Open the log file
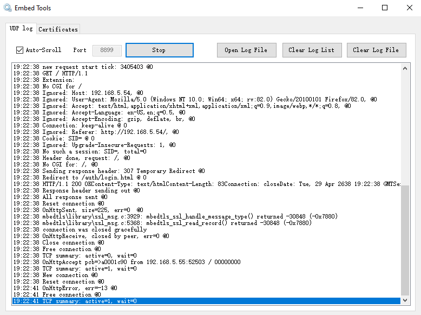Viewport: 421px width, 315px height. [x=246, y=50]
